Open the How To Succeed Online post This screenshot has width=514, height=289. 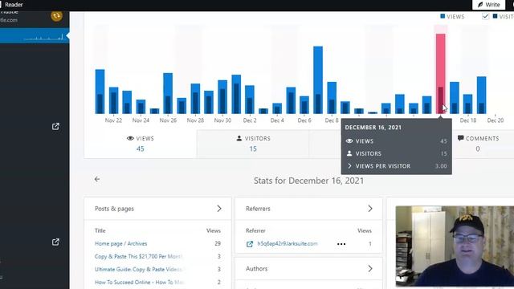coord(139,282)
